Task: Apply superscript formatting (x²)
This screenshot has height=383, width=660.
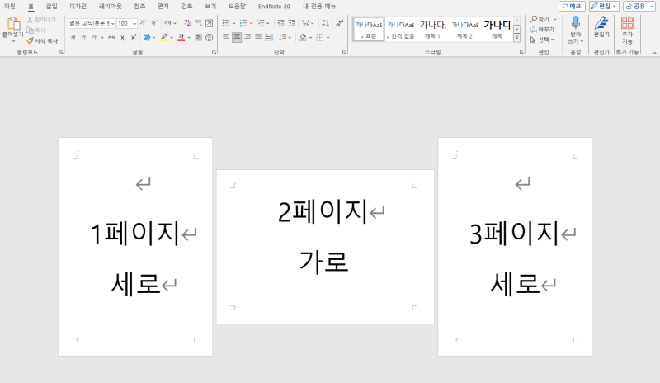Action: pos(134,37)
